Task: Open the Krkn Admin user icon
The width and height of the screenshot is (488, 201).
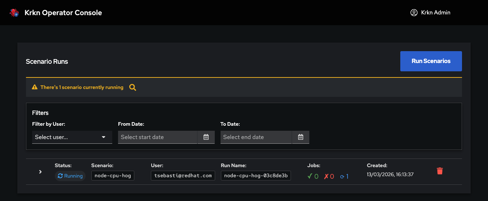Action: click(x=414, y=13)
